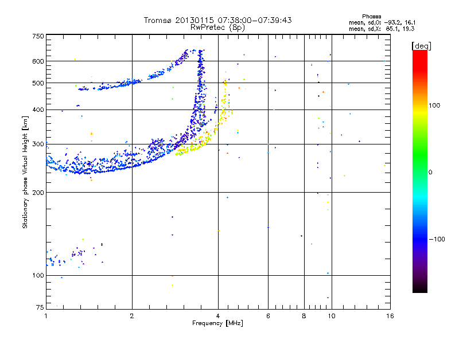Click the y-axis tick label '200'
459x344 pixels.
(x=38, y=193)
